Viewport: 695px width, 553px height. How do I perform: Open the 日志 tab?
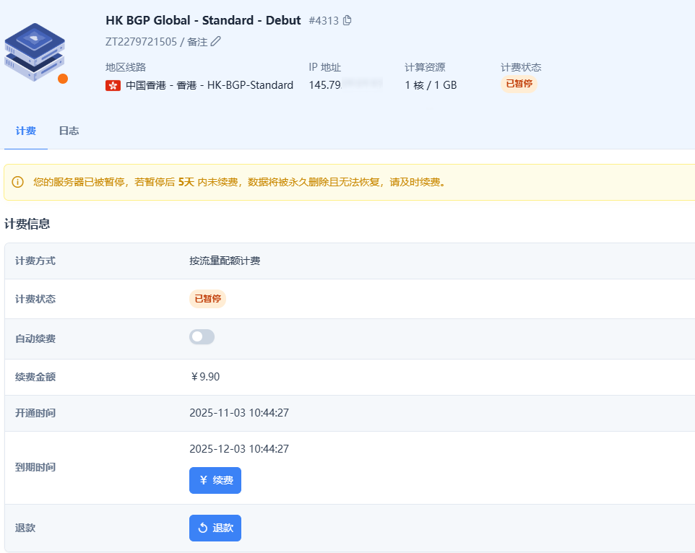click(69, 131)
